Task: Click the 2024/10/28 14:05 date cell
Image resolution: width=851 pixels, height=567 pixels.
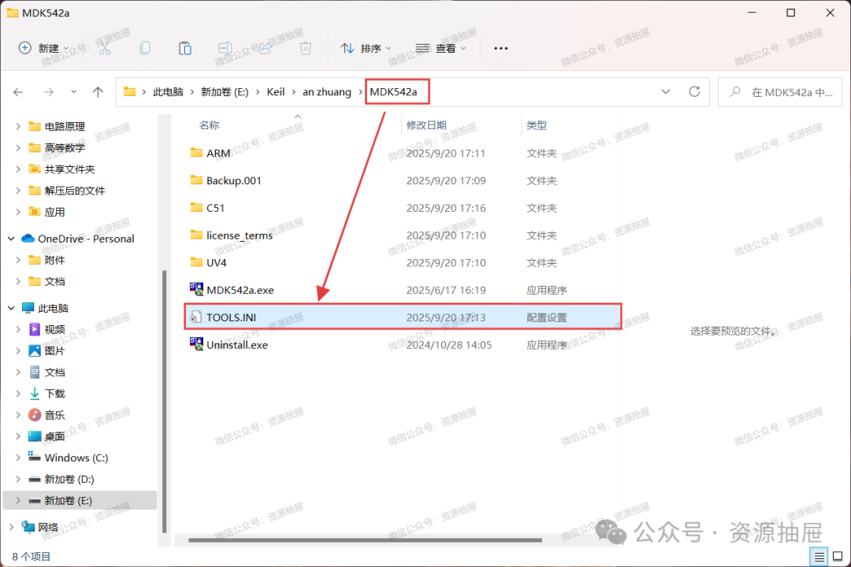Action: 449,345
